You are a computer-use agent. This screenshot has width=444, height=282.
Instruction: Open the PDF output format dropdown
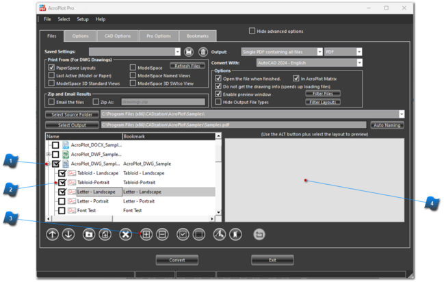pyautogui.click(x=359, y=52)
